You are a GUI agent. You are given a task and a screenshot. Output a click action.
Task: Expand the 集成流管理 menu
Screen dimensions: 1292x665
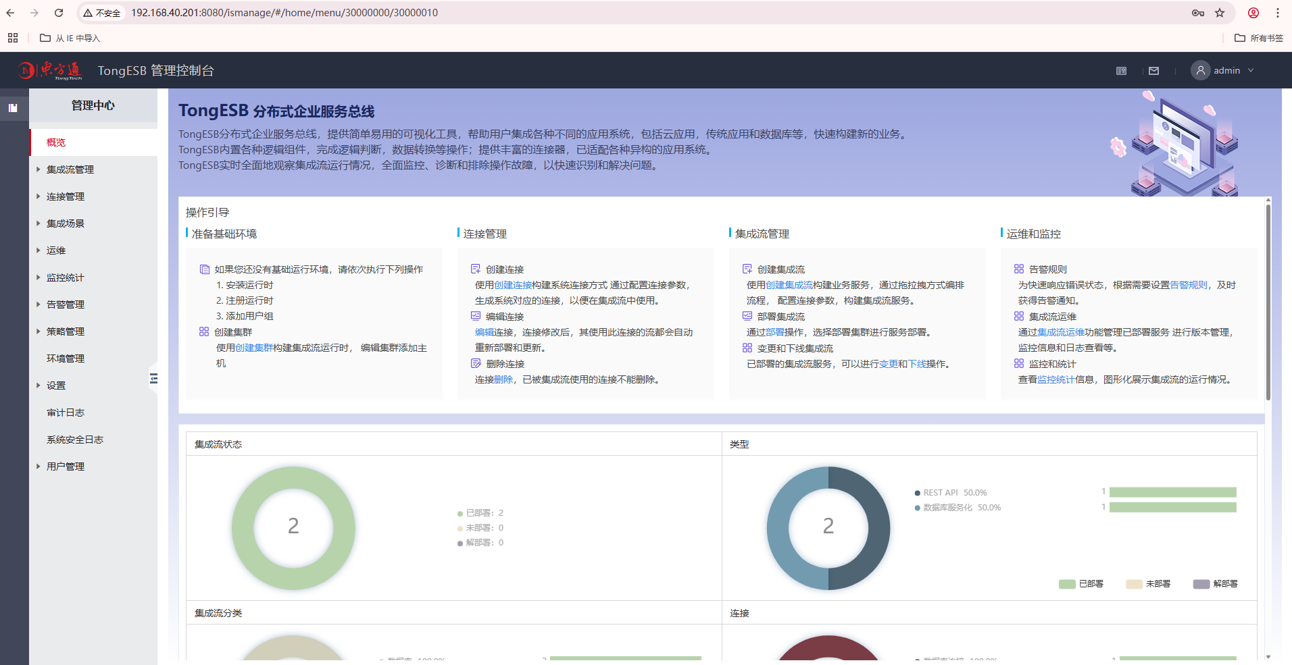93,169
